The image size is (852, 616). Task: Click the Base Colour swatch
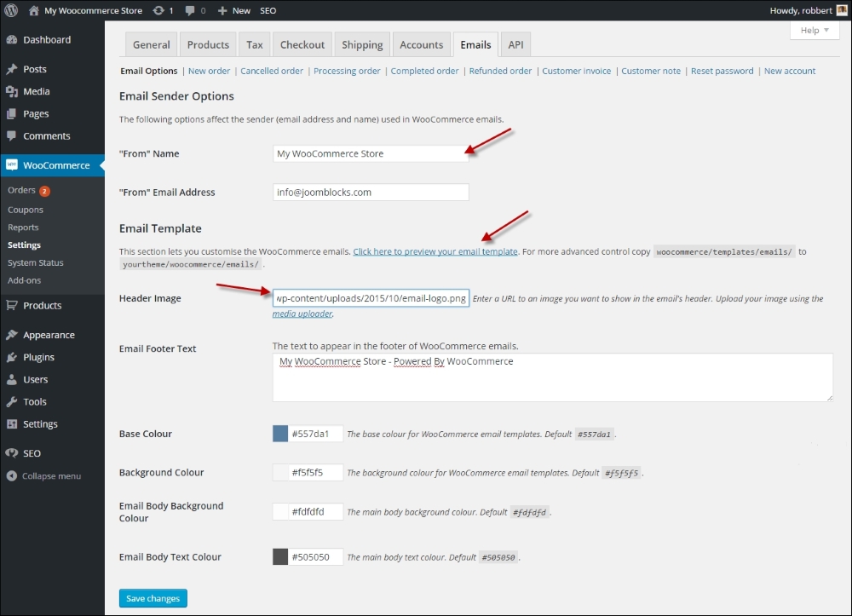point(279,433)
